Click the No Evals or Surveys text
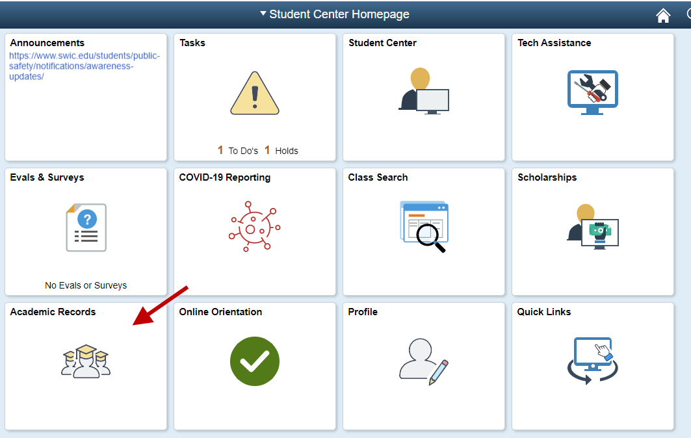691x438 pixels. [x=86, y=285]
